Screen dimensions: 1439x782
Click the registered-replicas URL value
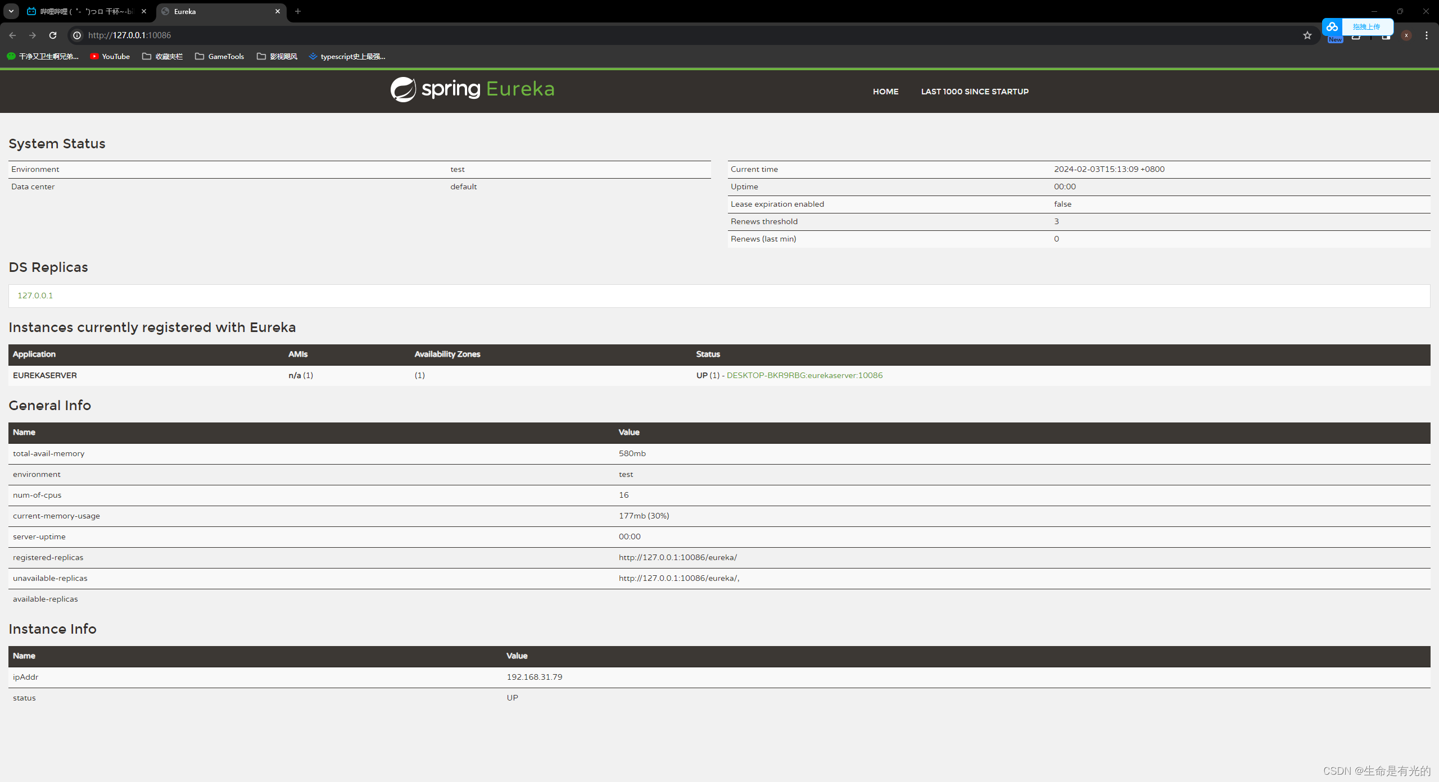click(677, 557)
